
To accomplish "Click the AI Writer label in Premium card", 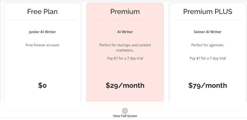I will [x=125, y=32].
